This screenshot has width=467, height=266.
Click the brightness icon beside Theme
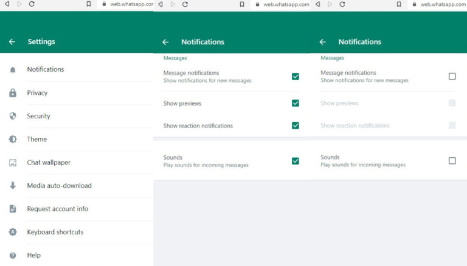pos(13,139)
